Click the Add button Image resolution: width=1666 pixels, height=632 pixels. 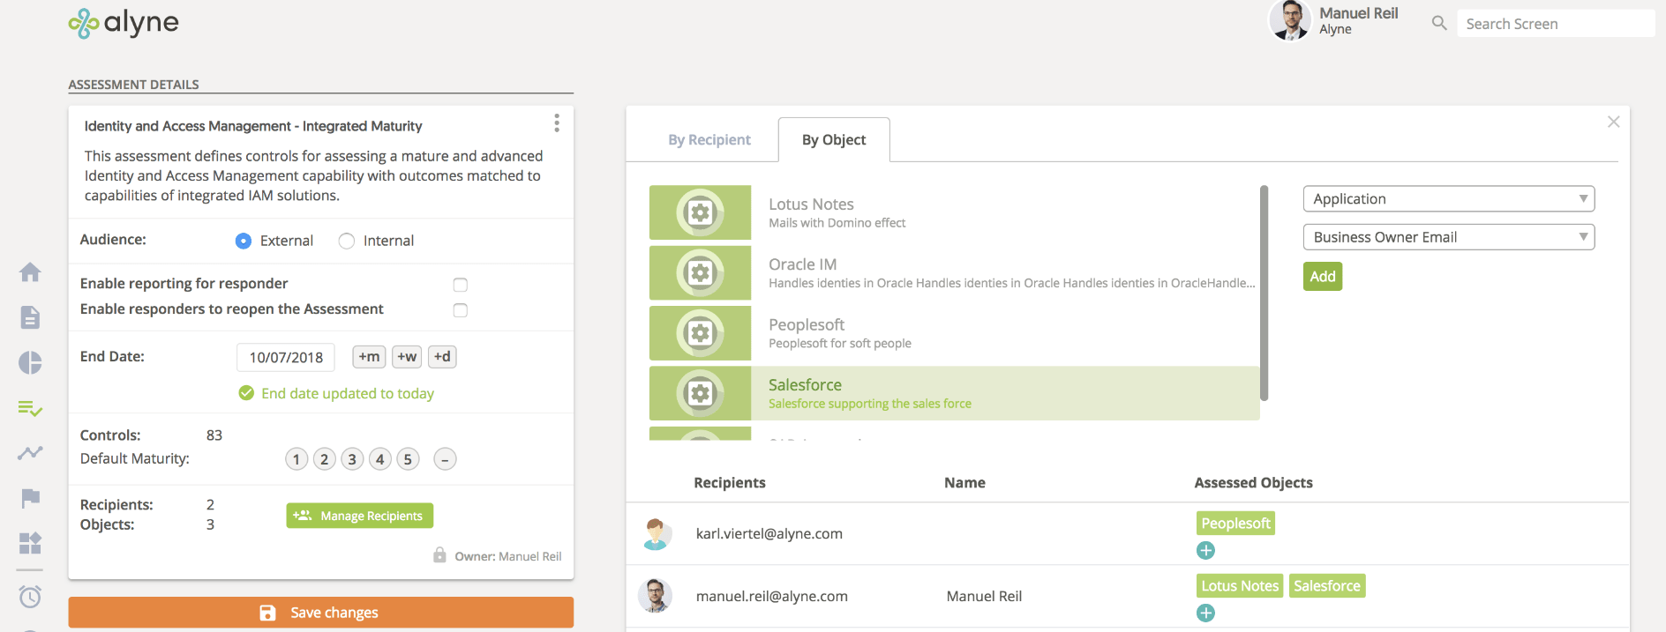tap(1323, 277)
